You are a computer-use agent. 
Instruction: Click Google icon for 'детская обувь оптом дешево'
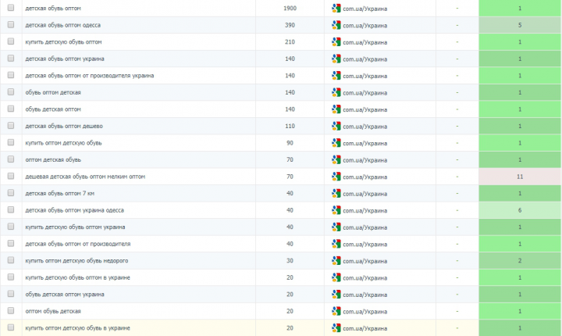tap(336, 126)
